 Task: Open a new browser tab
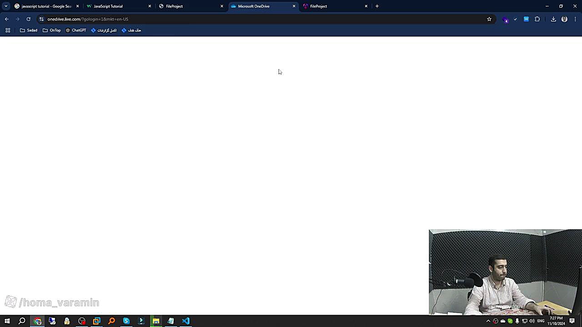point(377,6)
